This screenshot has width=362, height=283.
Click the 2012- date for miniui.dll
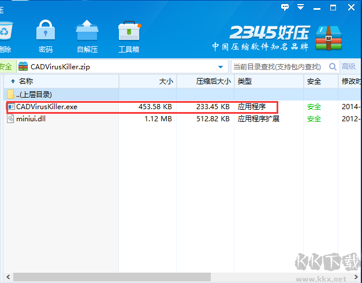click(x=352, y=119)
